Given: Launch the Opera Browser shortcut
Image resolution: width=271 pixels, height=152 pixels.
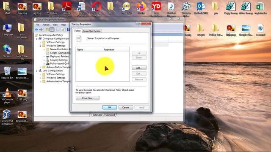Looking at the screenshot, I should (97, 8).
